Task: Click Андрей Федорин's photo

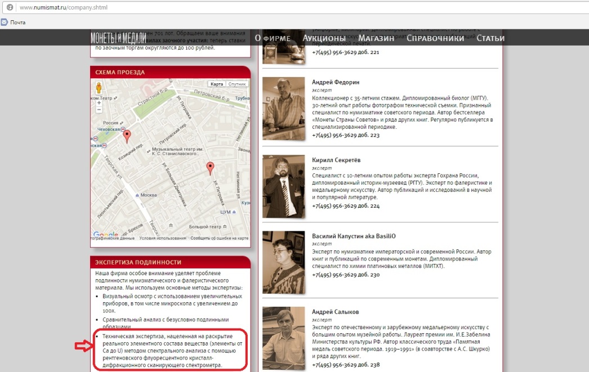Action: (284, 109)
